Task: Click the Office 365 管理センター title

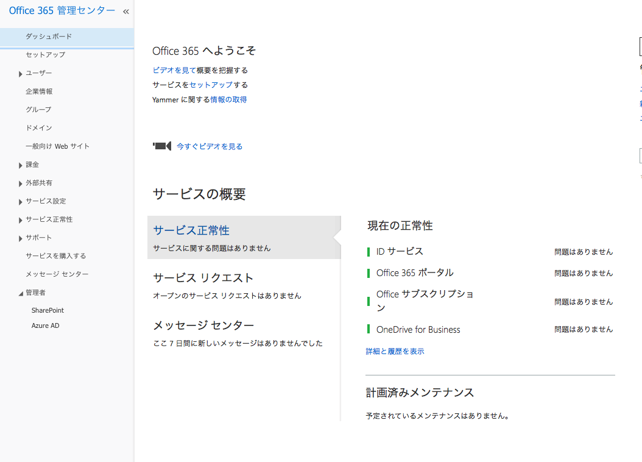Action: click(x=62, y=10)
